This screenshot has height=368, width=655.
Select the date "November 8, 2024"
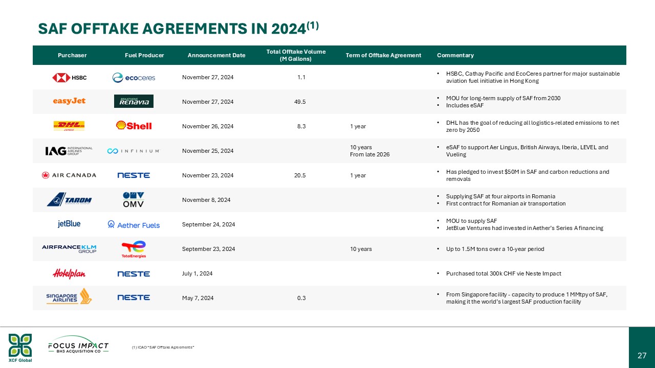coord(206,200)
